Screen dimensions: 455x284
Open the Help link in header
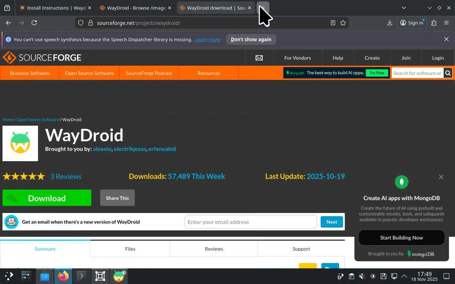pos(338,58)
